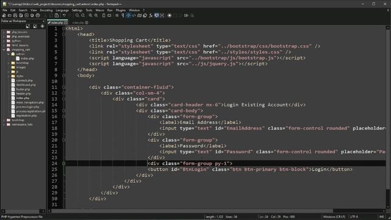Screen dimensions: 391x220
Task: Save the current file with the Save icon
Action: point(15,15)
